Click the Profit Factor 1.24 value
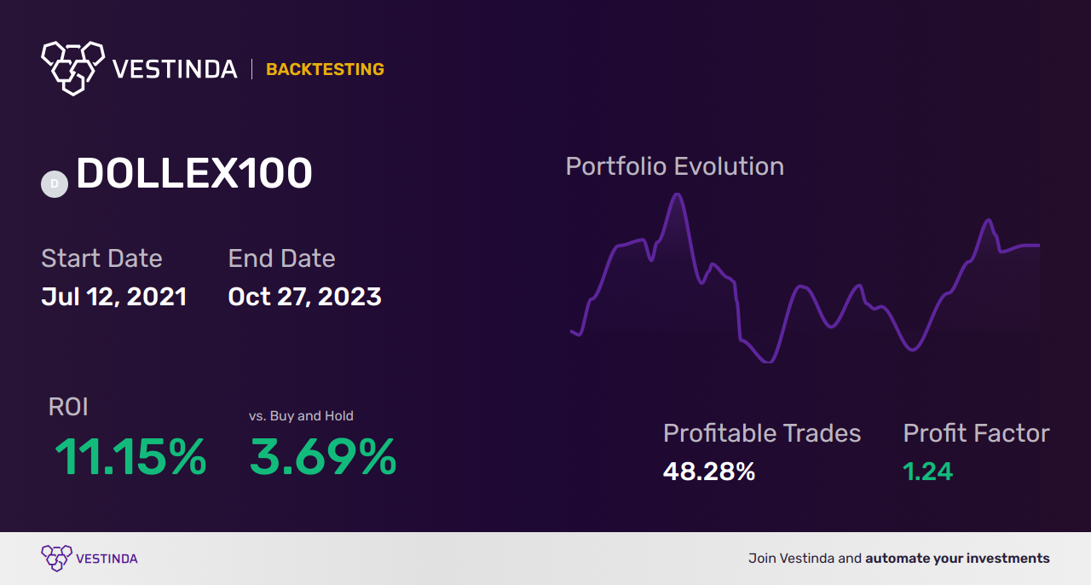 [x=927, y=472]
